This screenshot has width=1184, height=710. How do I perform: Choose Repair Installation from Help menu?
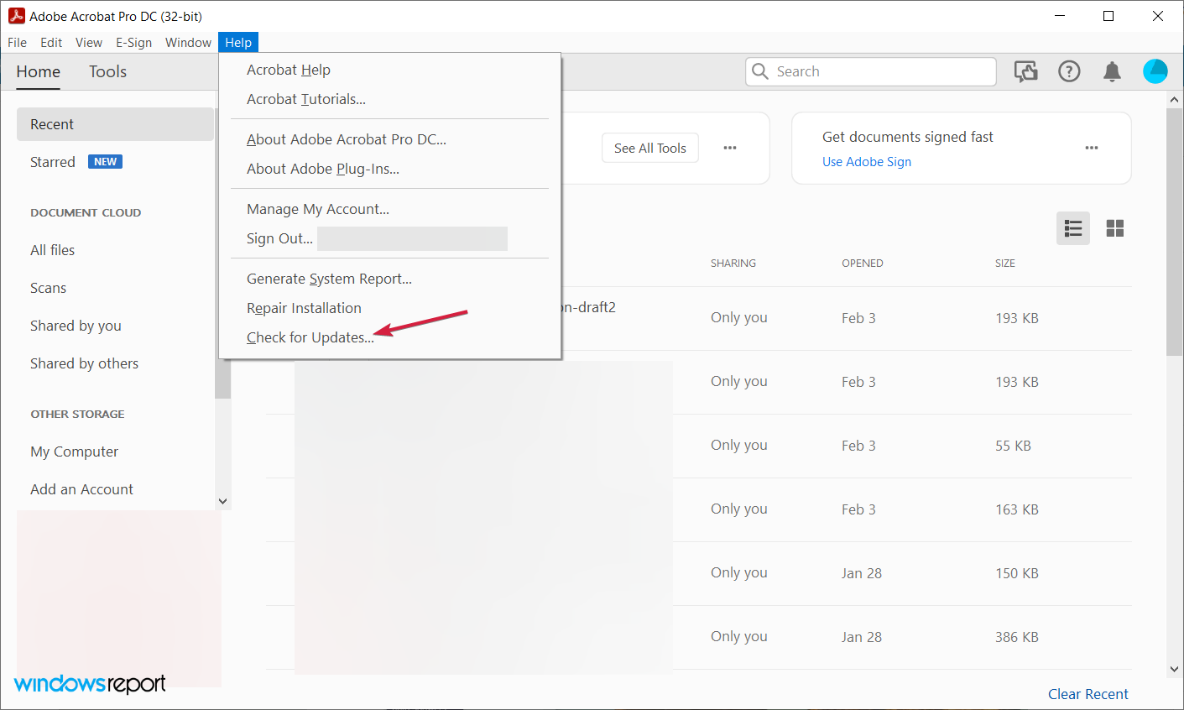tap(304, 308)
